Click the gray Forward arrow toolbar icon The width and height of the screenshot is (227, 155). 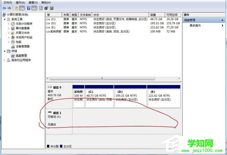(9, 8)
